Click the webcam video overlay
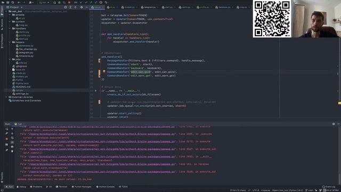This screenshot has width=341, height=192. tap(316, 19)
